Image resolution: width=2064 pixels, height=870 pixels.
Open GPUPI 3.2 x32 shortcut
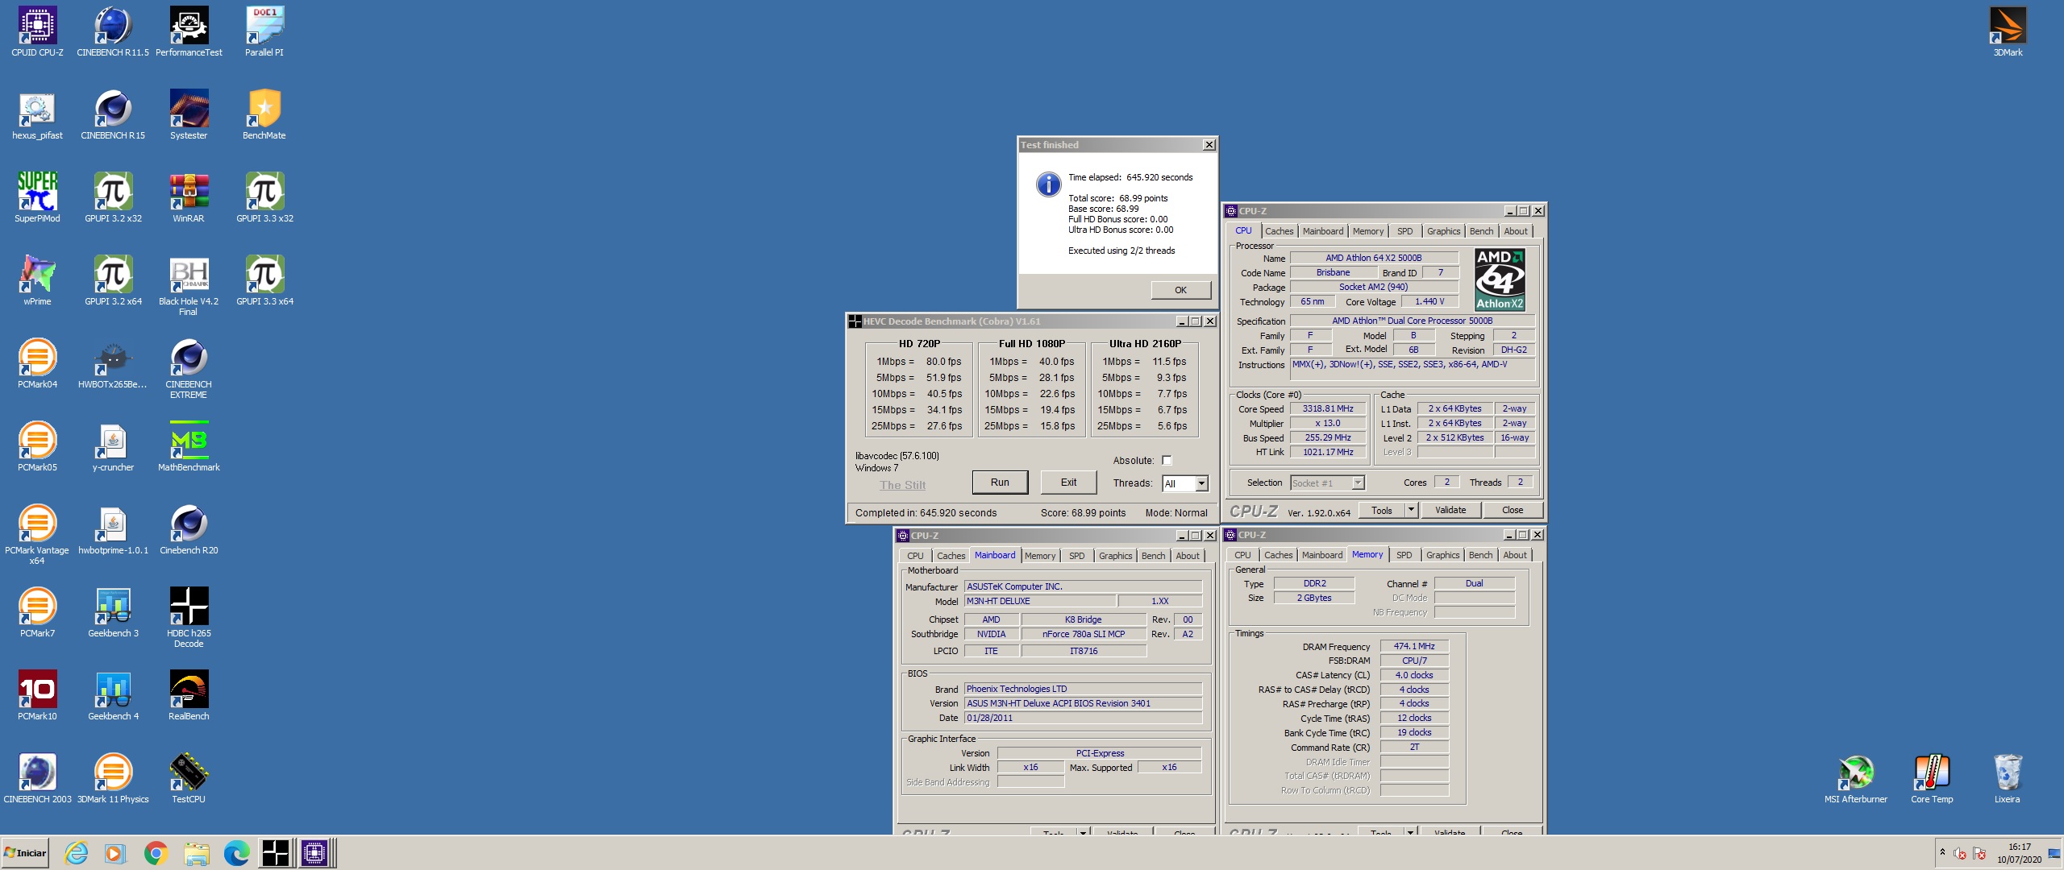coord(113,198)
